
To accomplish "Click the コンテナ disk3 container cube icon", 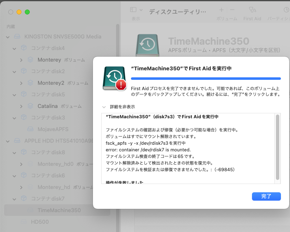I will [x=24, y=117].
